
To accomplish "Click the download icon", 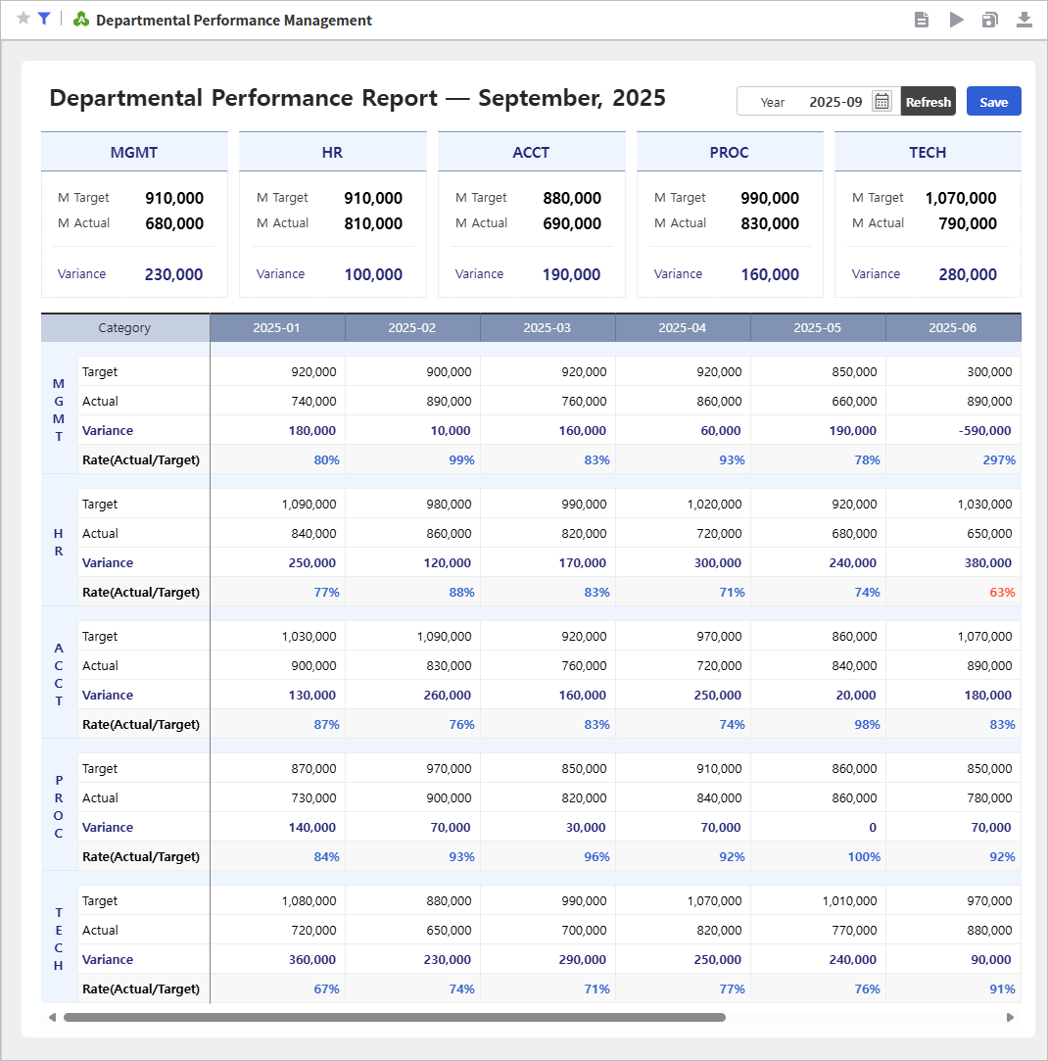I will tap(1024, 20).
